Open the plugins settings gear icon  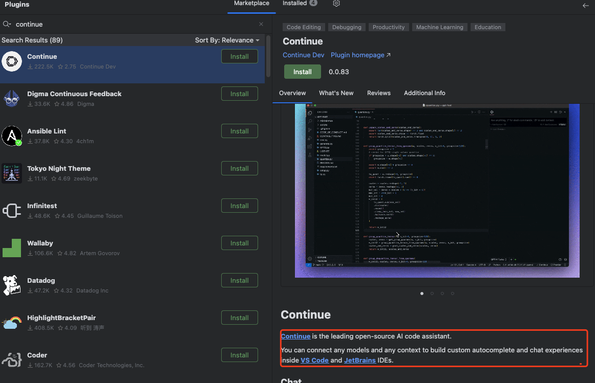click(336, 4)
